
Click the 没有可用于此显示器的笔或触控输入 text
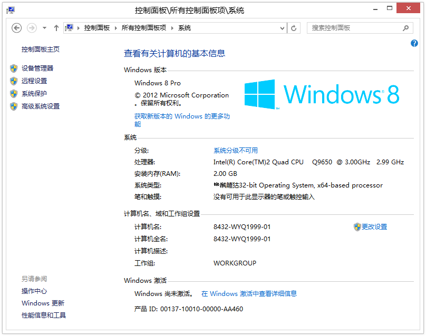point(264,197)
